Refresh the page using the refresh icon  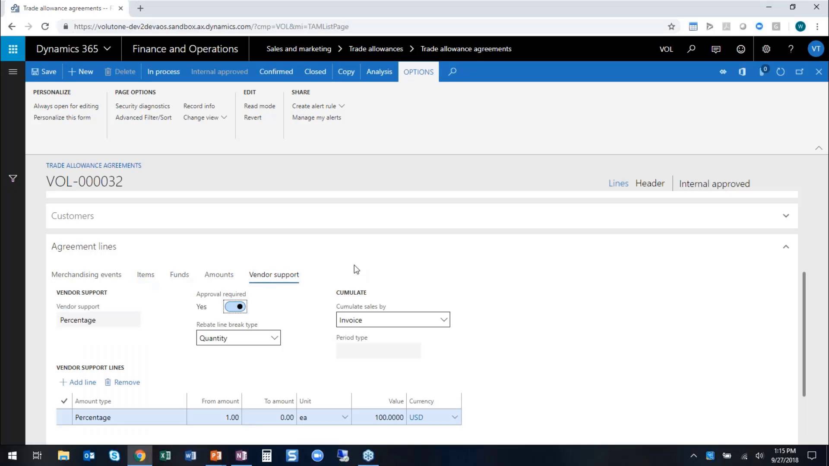click(x=780, y=72)
